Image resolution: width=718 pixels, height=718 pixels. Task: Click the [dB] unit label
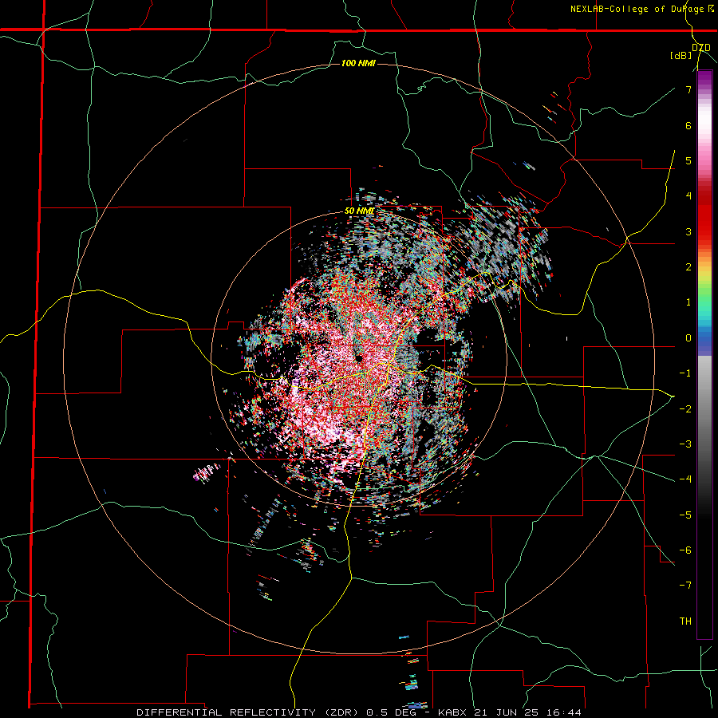pyautogui.click(x=681, y=56)
